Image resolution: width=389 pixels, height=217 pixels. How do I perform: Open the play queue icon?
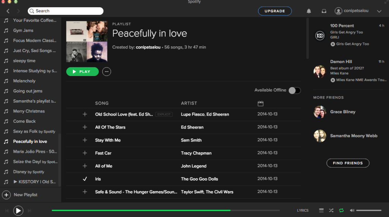pos(321,211)
